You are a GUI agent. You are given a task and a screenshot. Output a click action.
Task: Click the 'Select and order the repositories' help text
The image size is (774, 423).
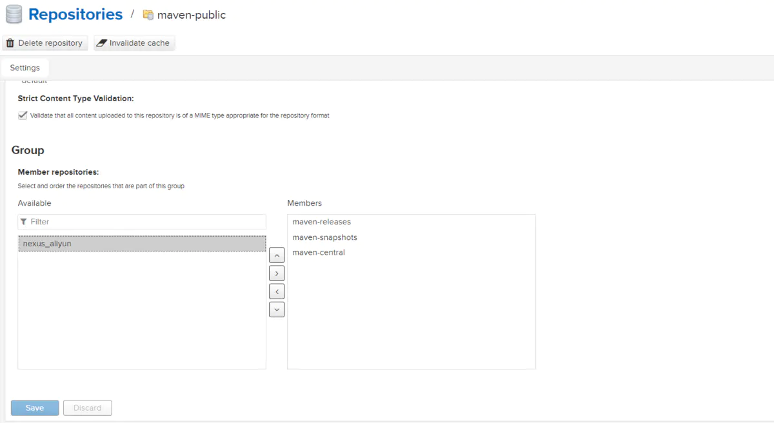coord(101,186)
